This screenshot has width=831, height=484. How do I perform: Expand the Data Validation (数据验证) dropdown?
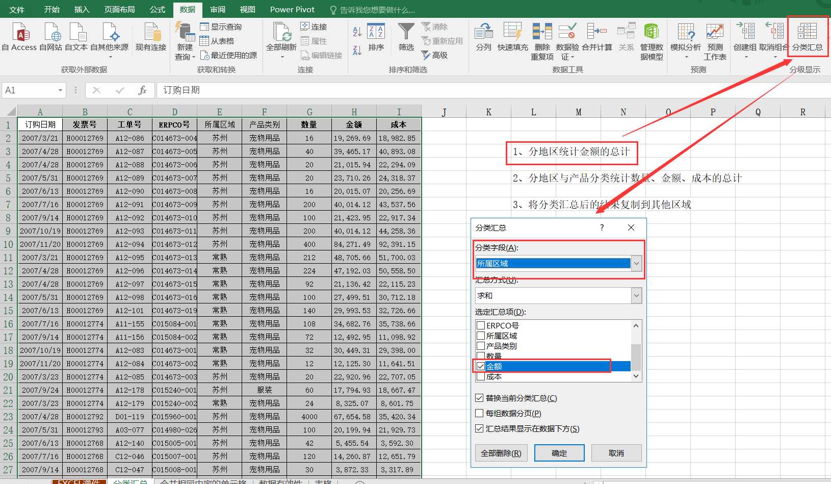point(573,57)
